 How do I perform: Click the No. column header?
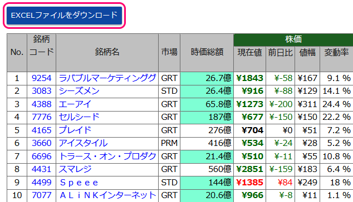[x=17, y=52]
